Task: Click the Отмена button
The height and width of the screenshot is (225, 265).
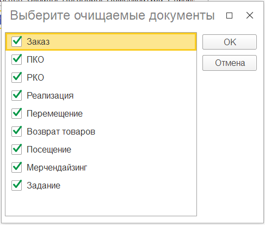Action: (230, 63)
